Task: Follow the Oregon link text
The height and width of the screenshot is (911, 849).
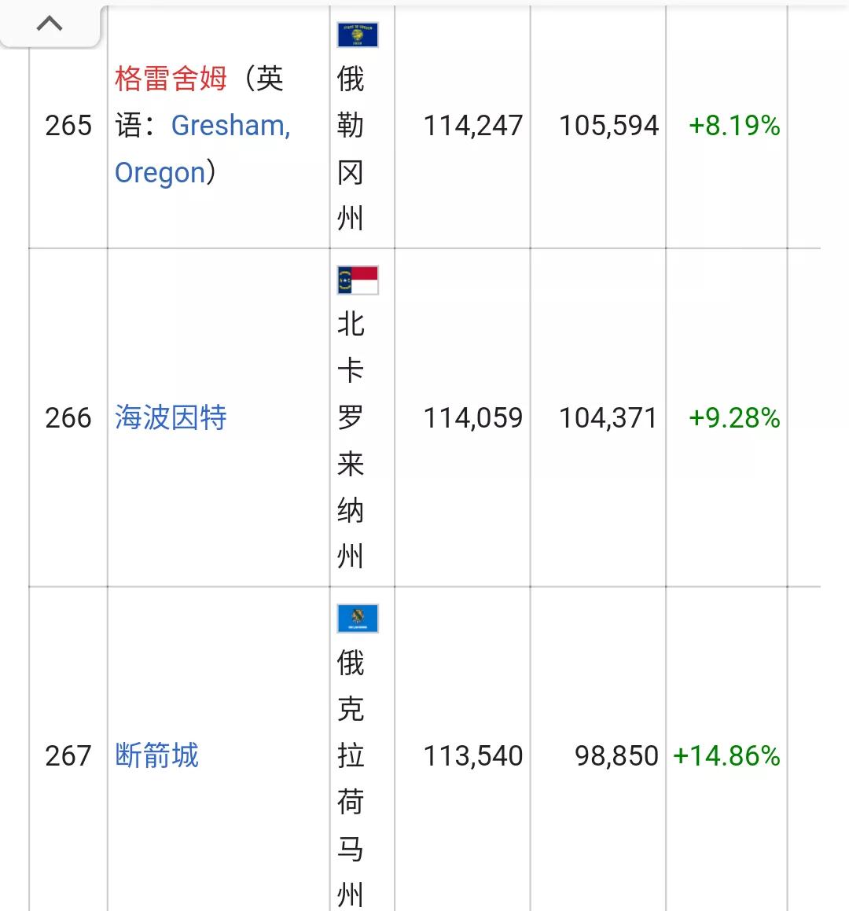Action: [160, 173]
